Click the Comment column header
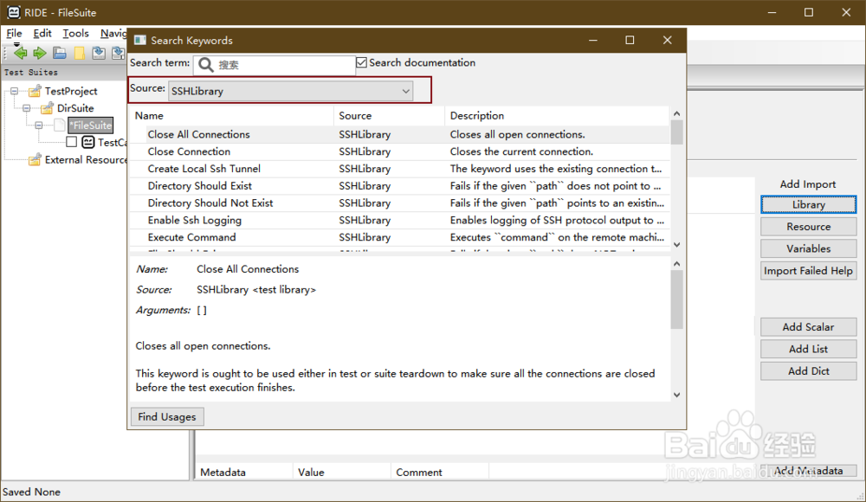866x502 pixels. coord(440,473)
